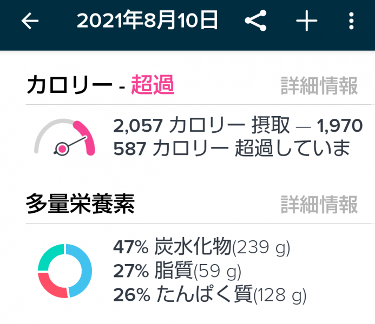Tap the 2021年8月10日 date title
Screen dimensions: 375x324
pos(148,21)
